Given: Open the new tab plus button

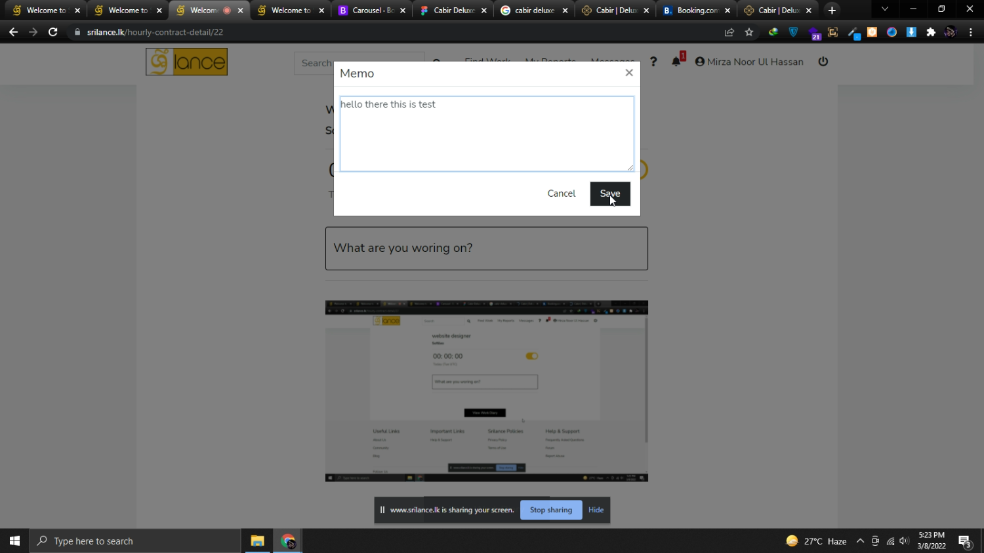Looking at the screenshot, I should 832,10.
